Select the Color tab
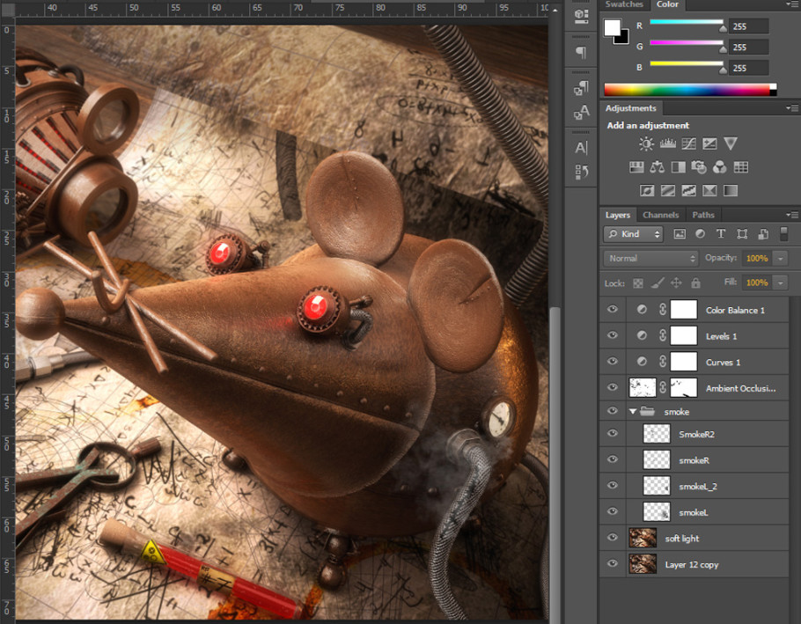 tap(668, 4)
